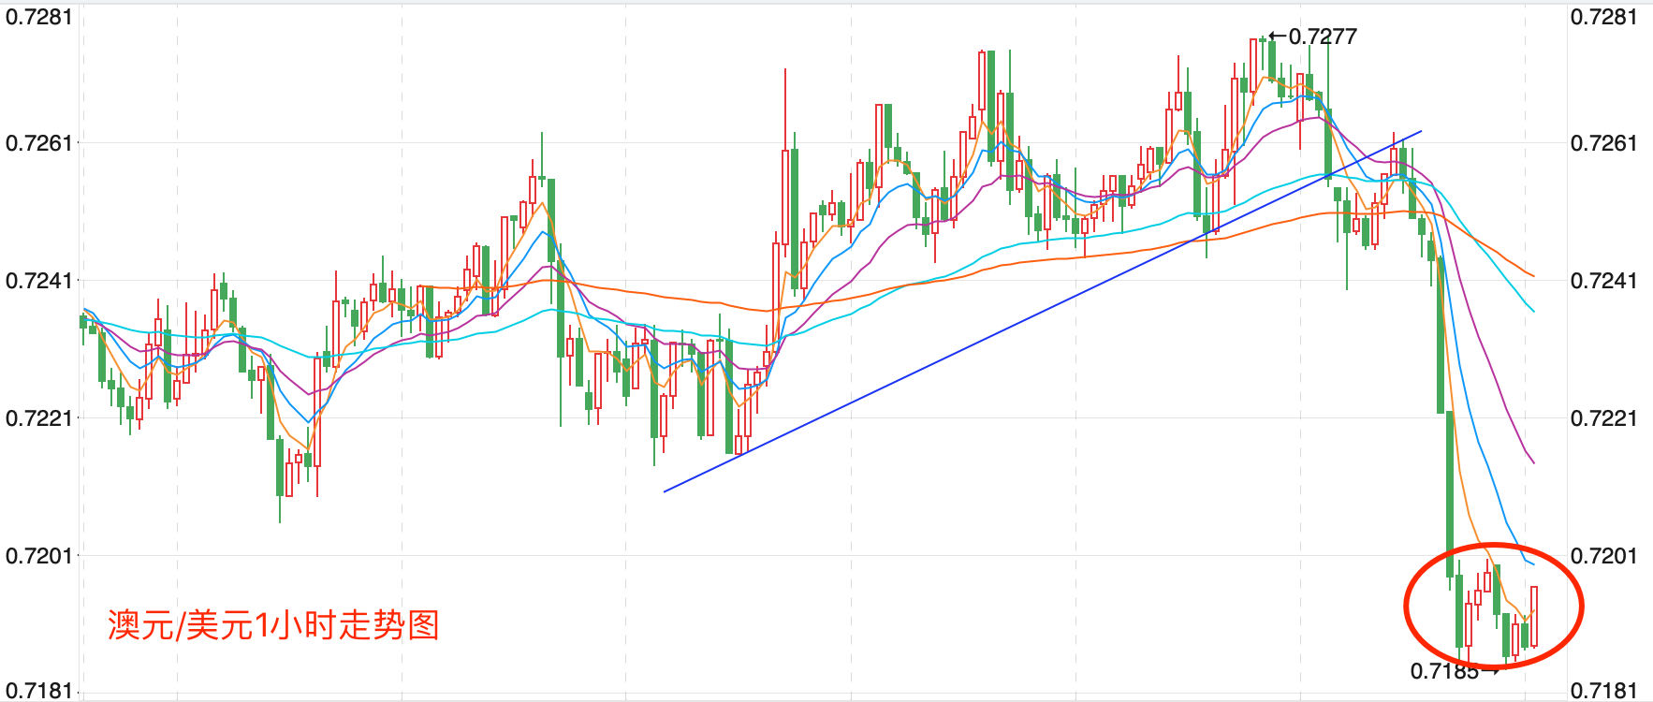The image size is (1653, 702).
Task: Click the 0.7281 left axis label
Action: click(x=38, y=17)
